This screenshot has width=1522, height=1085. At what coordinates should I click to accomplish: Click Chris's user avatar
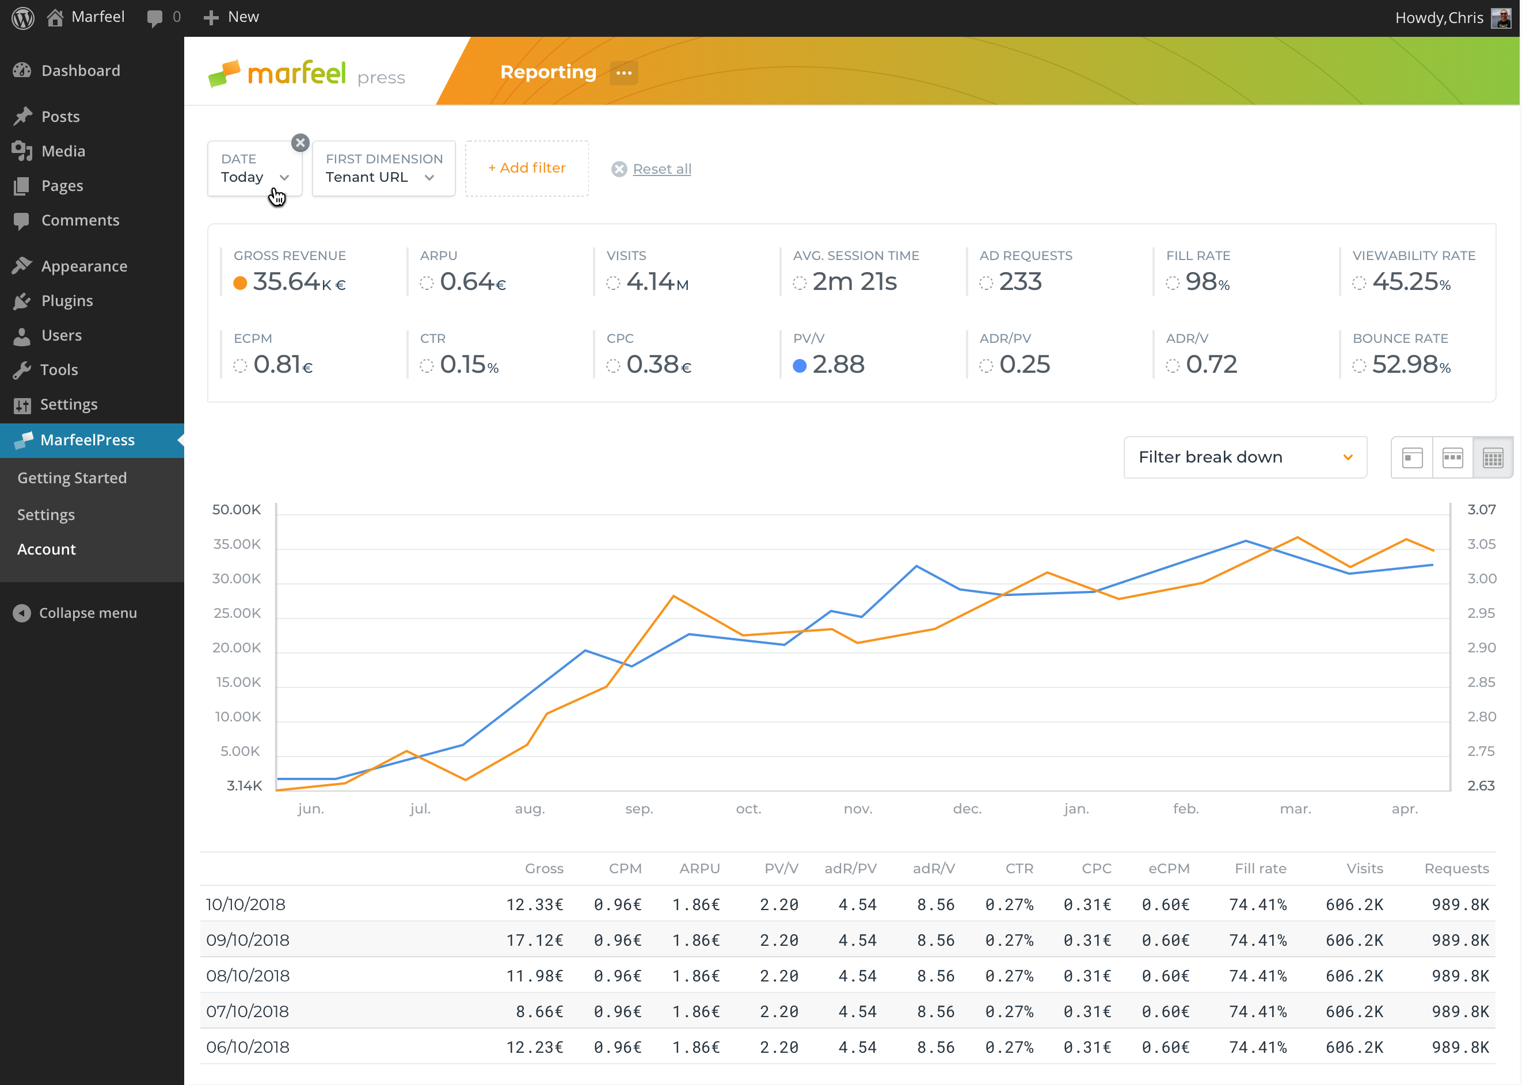point(1501,18)
